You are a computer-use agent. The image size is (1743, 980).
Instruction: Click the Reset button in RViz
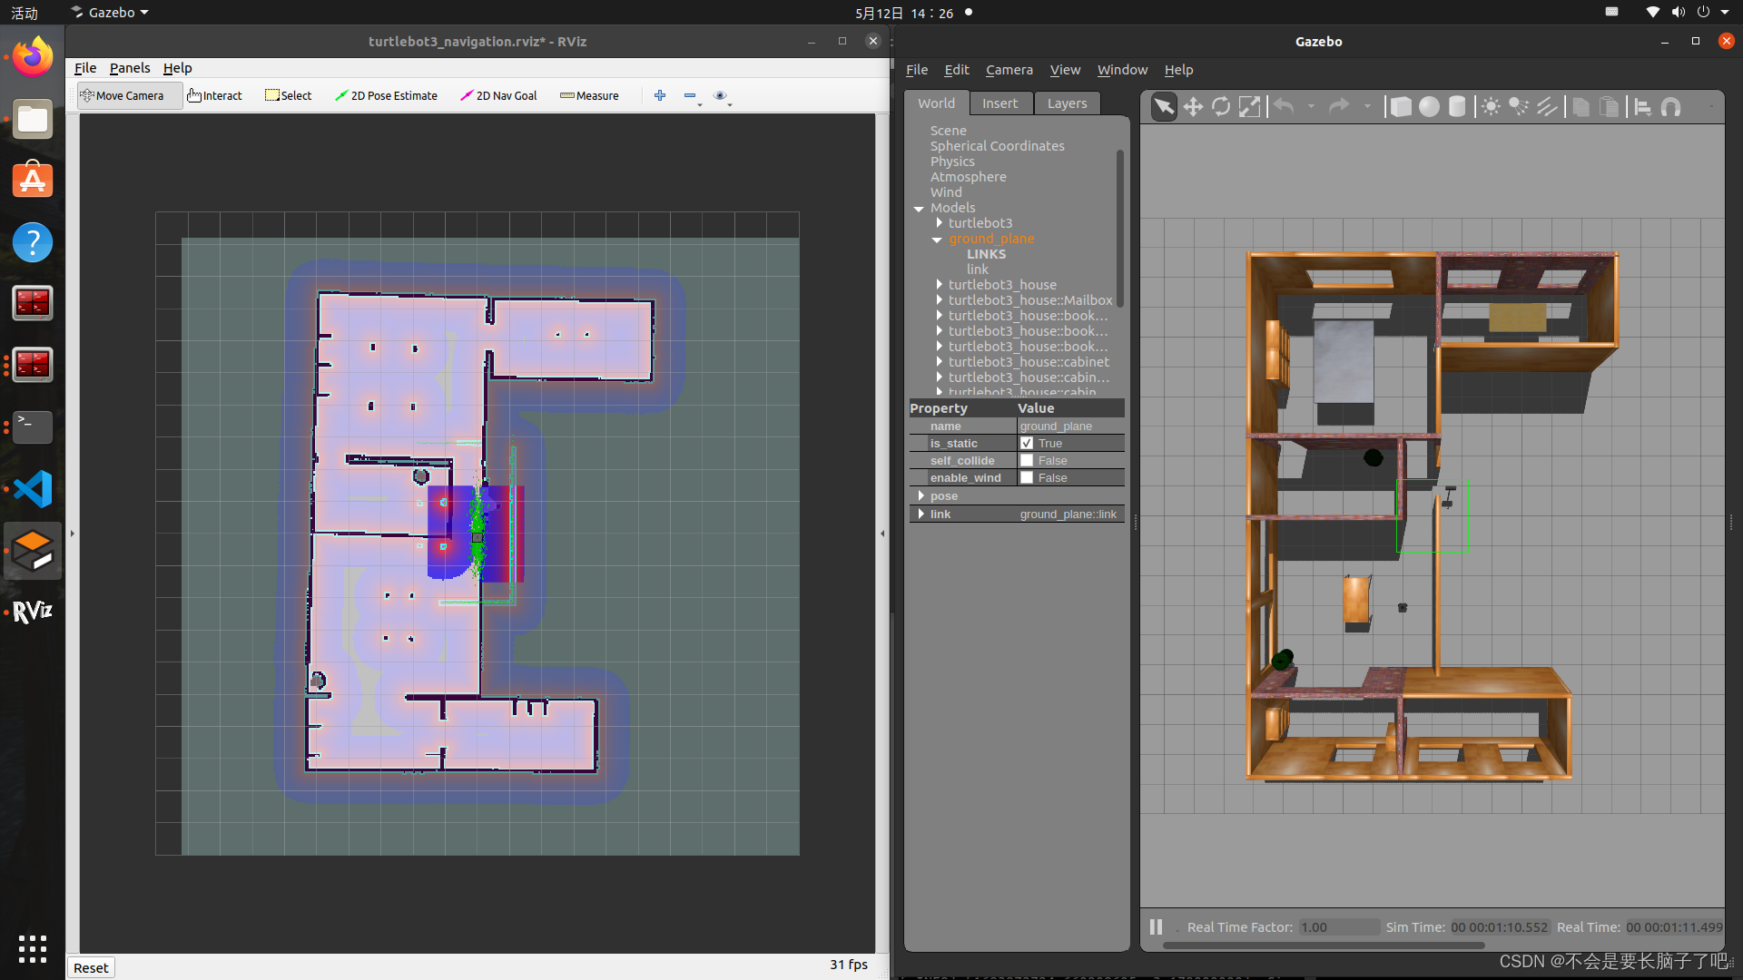coord(90,966)
